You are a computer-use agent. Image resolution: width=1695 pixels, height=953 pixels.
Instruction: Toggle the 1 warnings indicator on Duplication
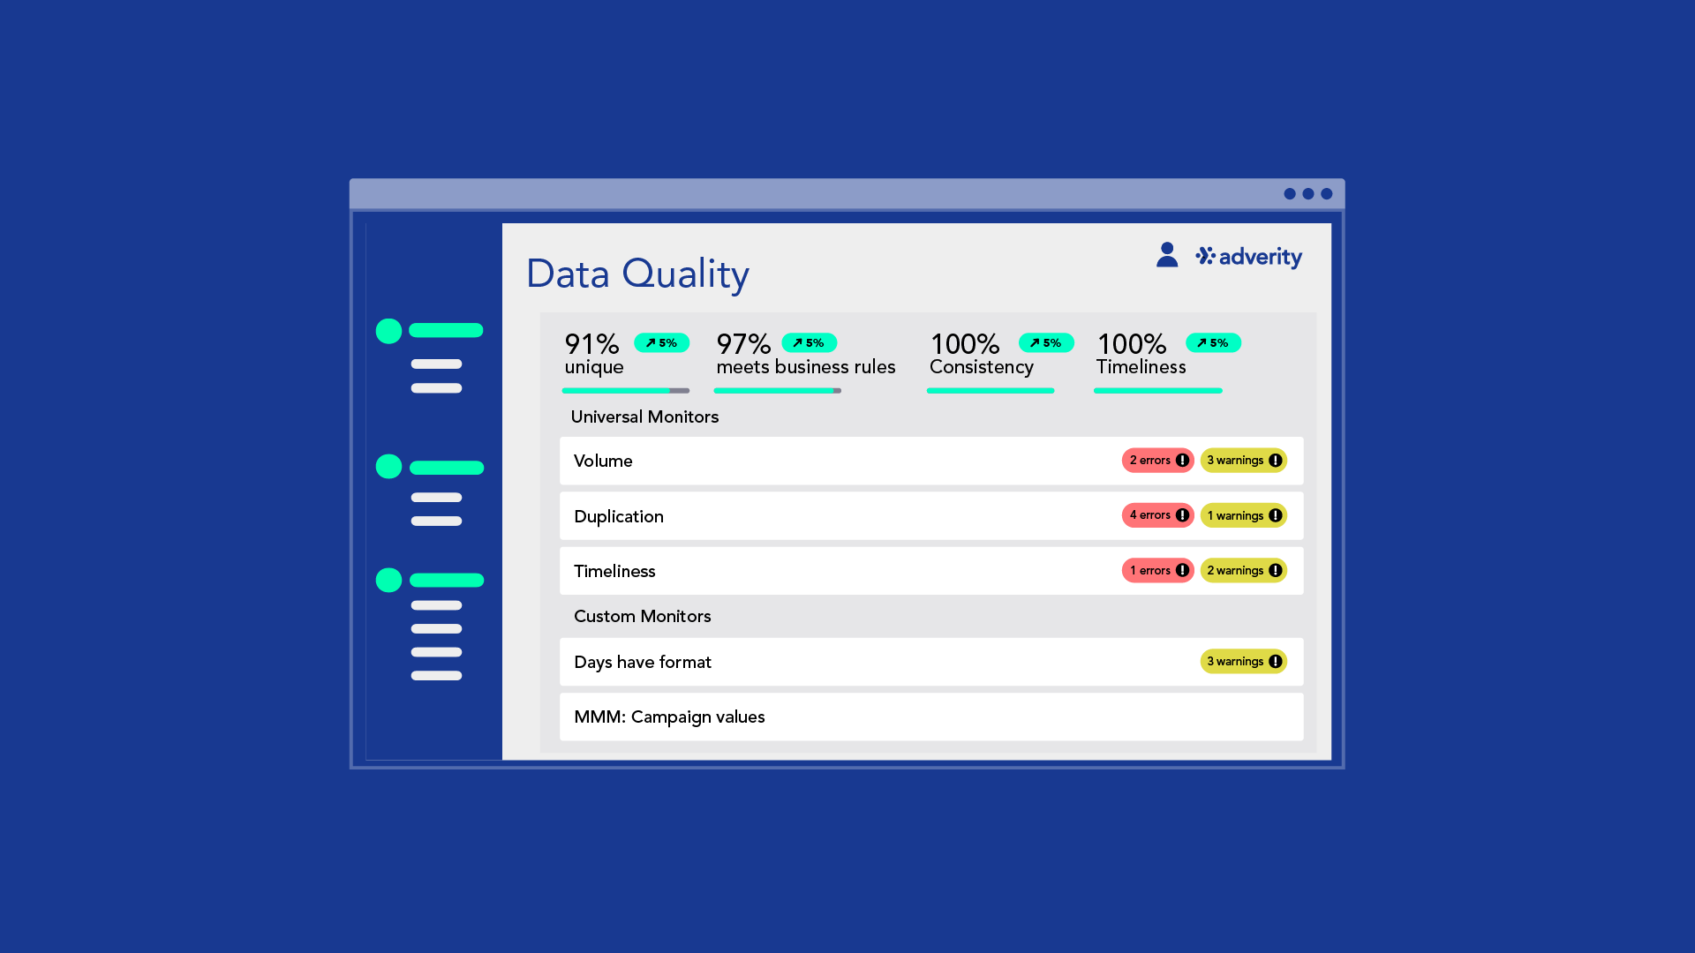coord(1243,515)
